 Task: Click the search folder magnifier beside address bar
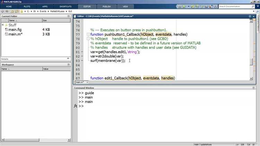(257, 11)
